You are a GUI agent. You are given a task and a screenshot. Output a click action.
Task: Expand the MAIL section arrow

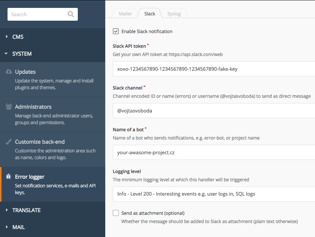(7, 227)
